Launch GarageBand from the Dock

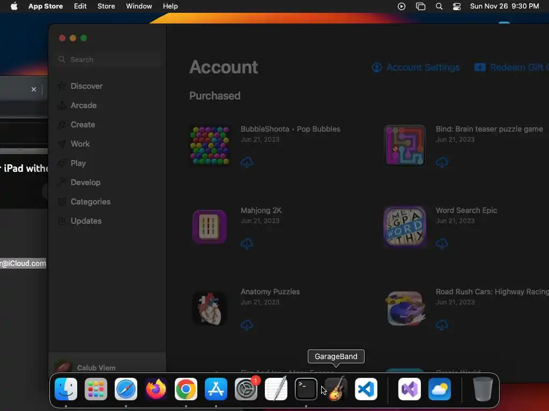coord(336,389)
